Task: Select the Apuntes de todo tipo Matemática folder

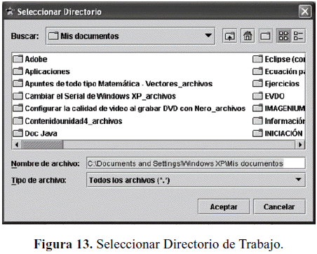Action: pos(112,83)
